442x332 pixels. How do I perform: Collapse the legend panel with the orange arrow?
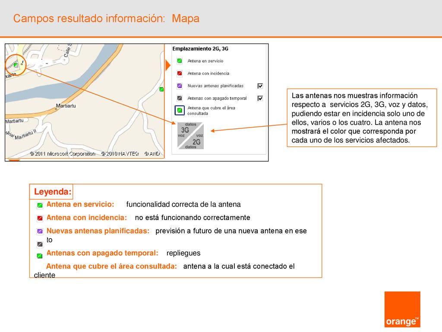pyautogui.click(x=168, y=65)
